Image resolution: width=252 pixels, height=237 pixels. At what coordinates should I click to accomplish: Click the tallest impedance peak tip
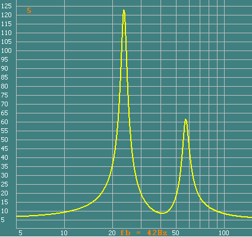(x=124, y=10)
